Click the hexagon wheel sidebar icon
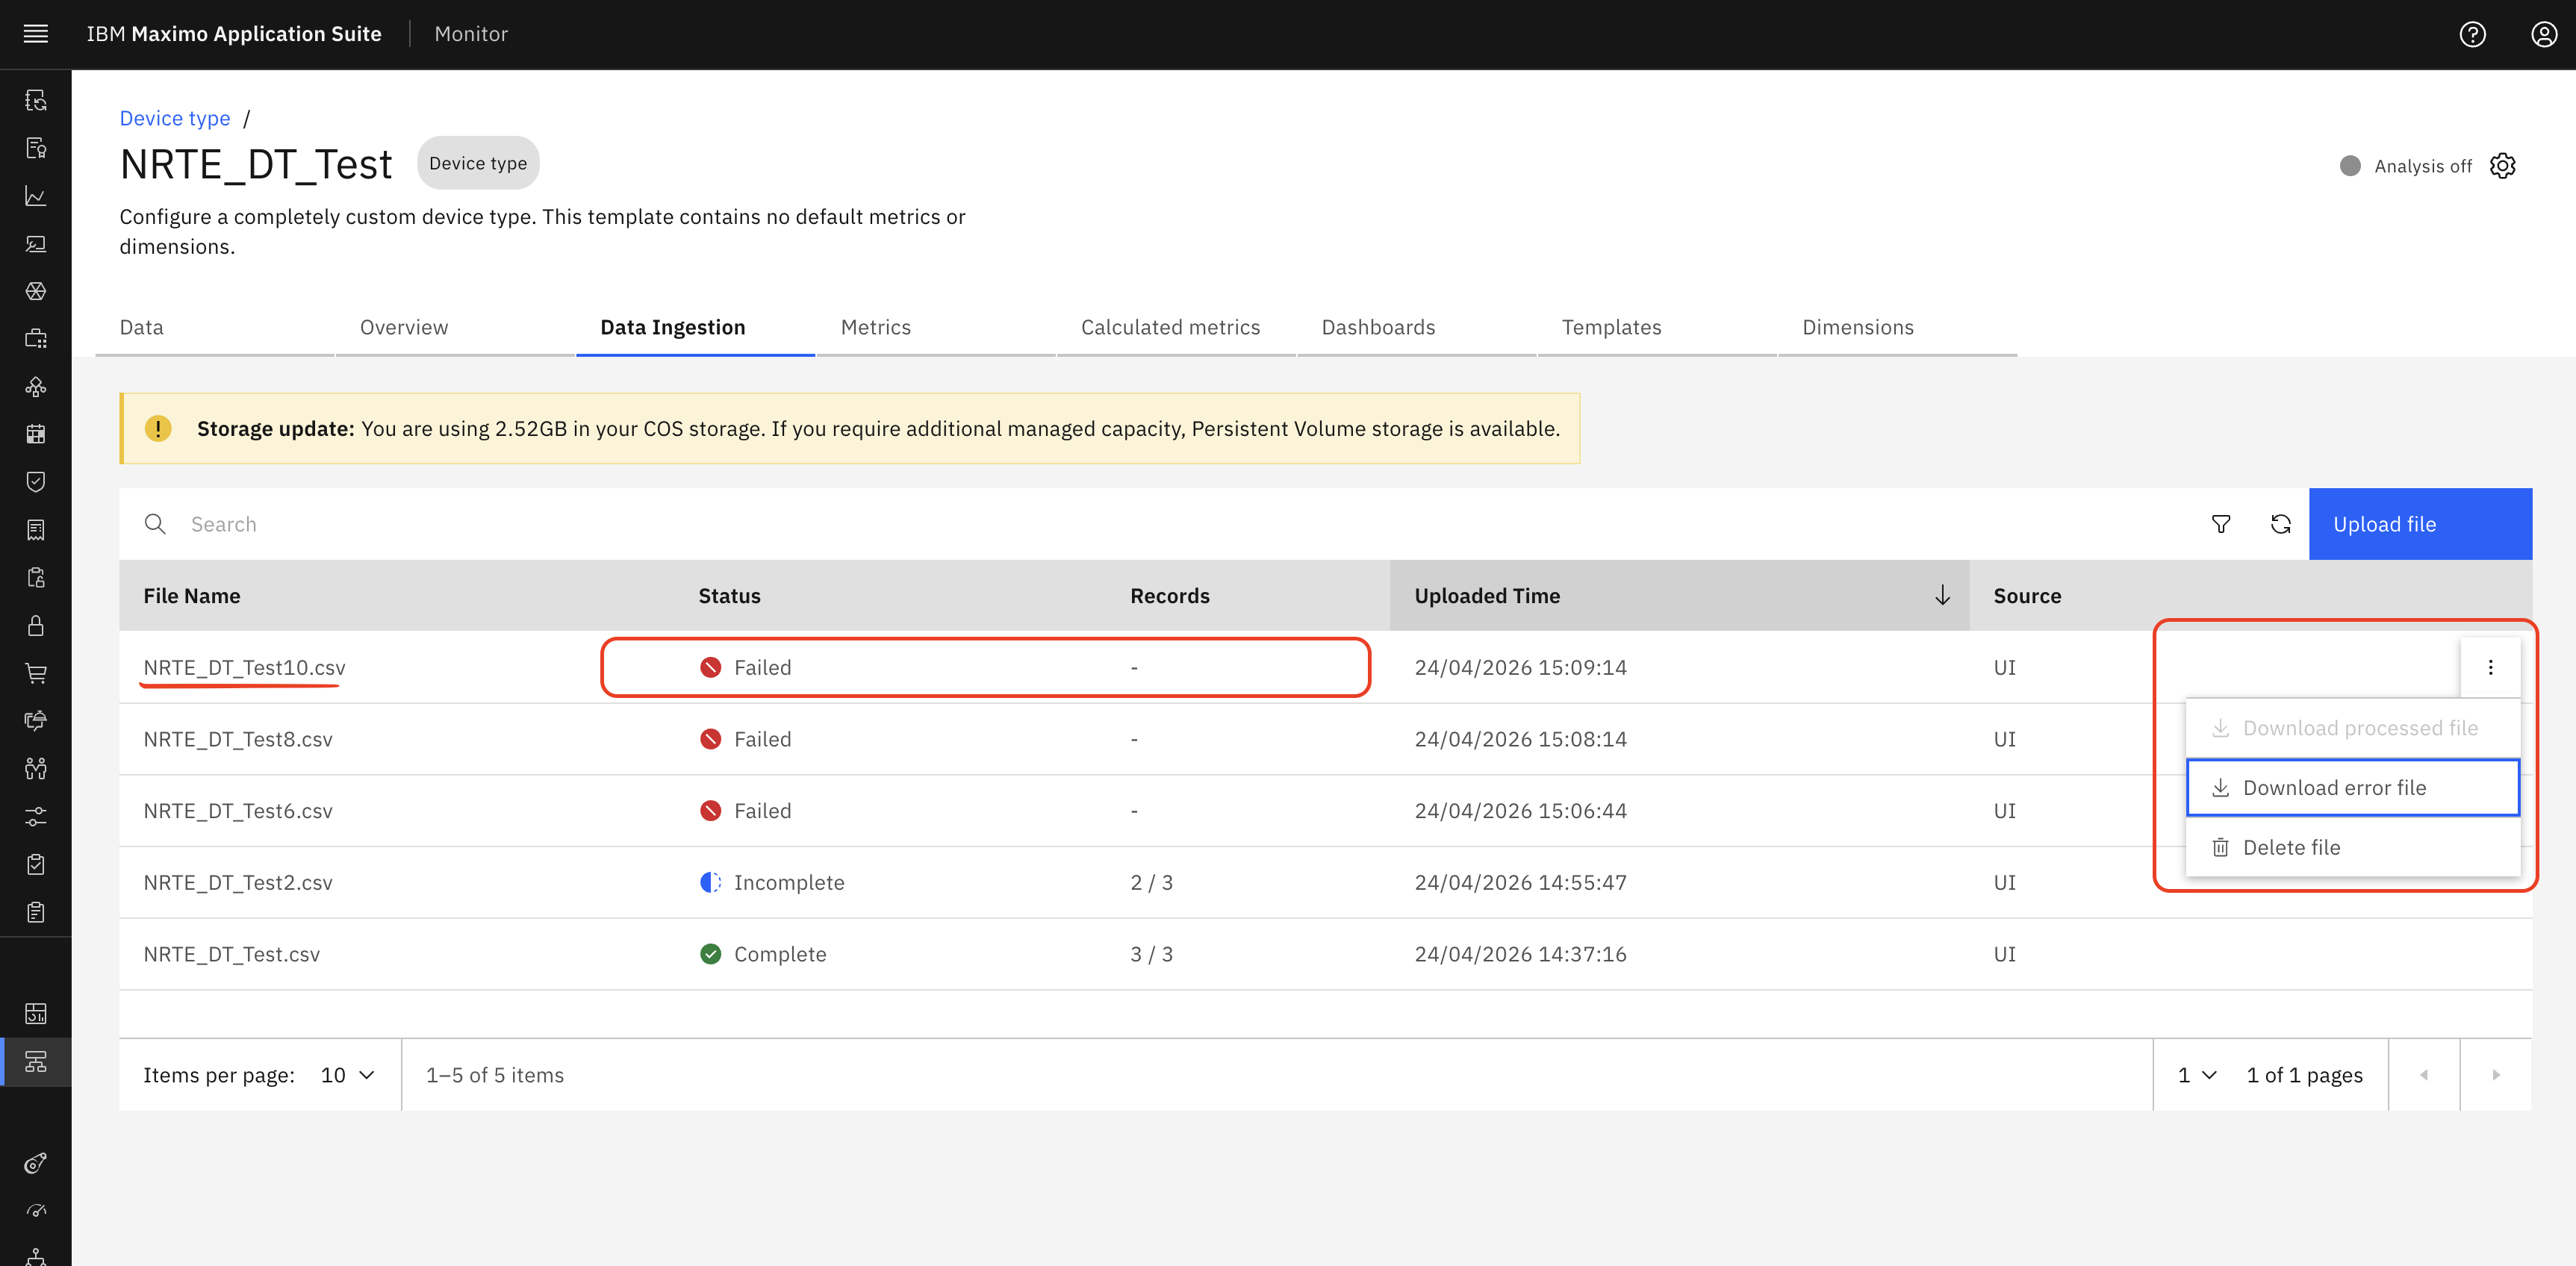The width and height of the screenshot is (2576, 1266). pos(36,291)
